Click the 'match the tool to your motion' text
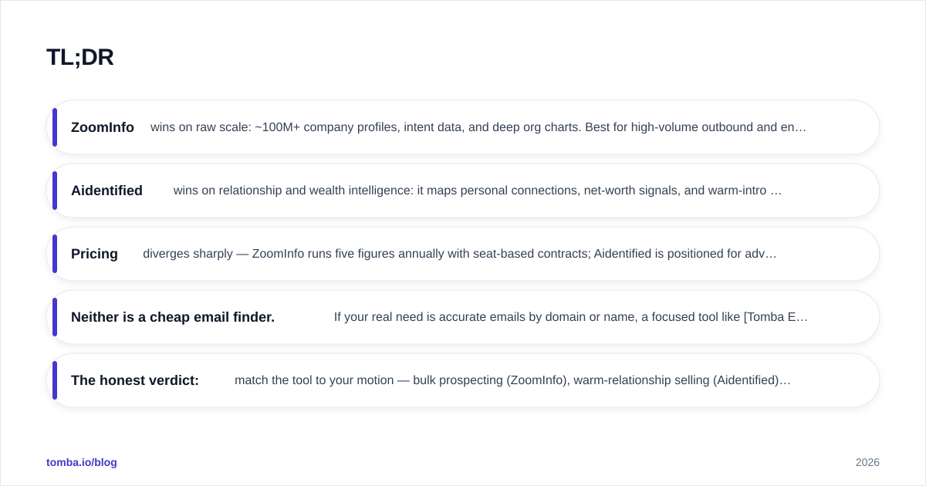The height and width of the screenshot is (486, 926). [512, 380]
